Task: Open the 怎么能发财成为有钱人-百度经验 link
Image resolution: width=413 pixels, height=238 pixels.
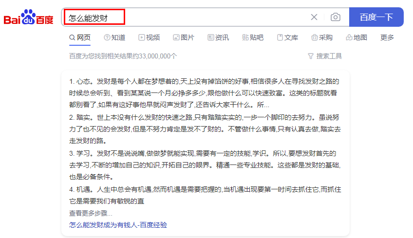Action: [x=118, y=225]
